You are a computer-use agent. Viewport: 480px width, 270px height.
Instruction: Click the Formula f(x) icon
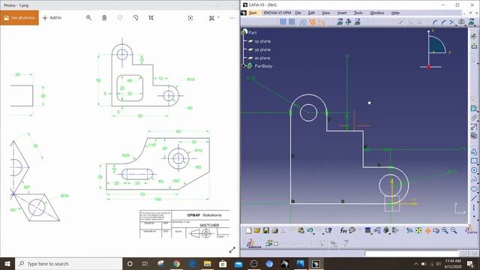tap(343, 230)
